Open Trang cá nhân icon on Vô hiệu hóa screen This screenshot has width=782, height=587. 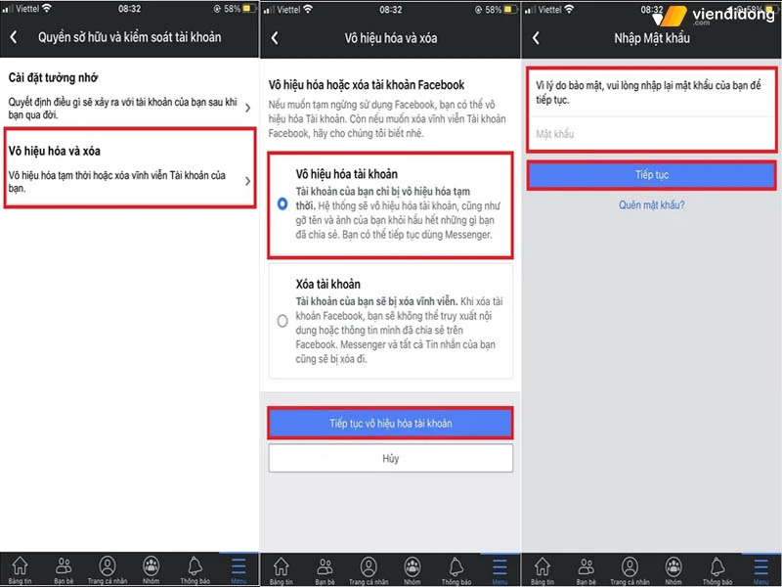369,568
